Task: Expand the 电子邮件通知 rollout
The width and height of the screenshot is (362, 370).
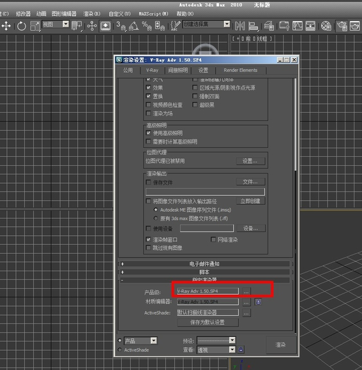Action: click(x=204, y=263)
